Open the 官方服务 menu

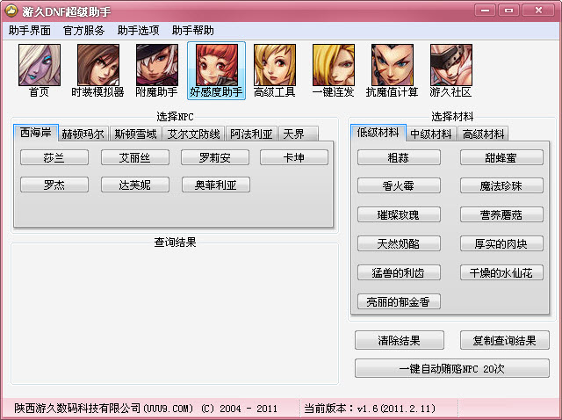click(x=84, y=31)
